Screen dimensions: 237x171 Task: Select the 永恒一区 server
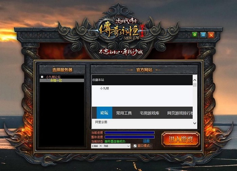56,81
